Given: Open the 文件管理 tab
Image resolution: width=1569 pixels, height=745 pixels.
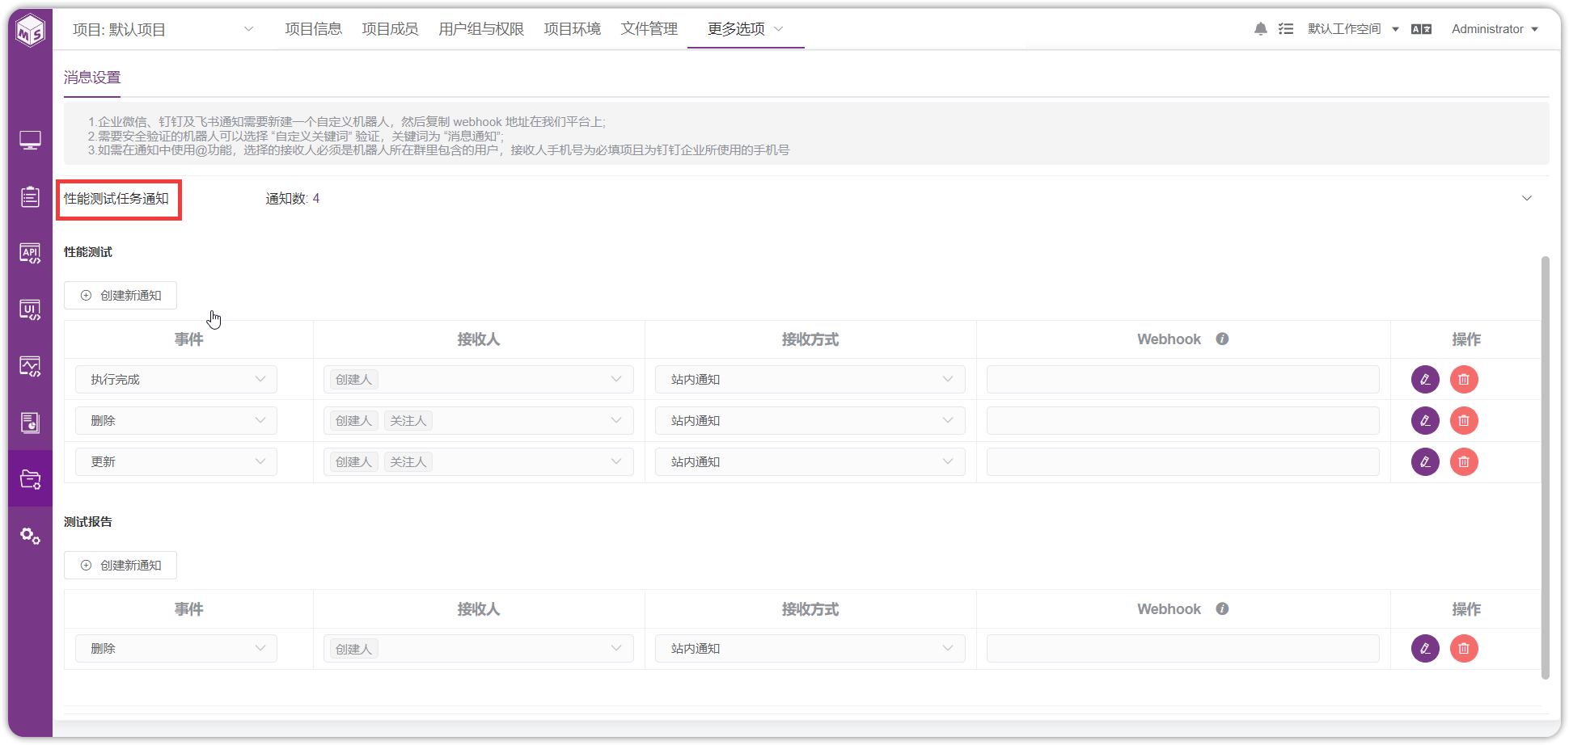Looking at the screenshot, I should pos(649,29).
